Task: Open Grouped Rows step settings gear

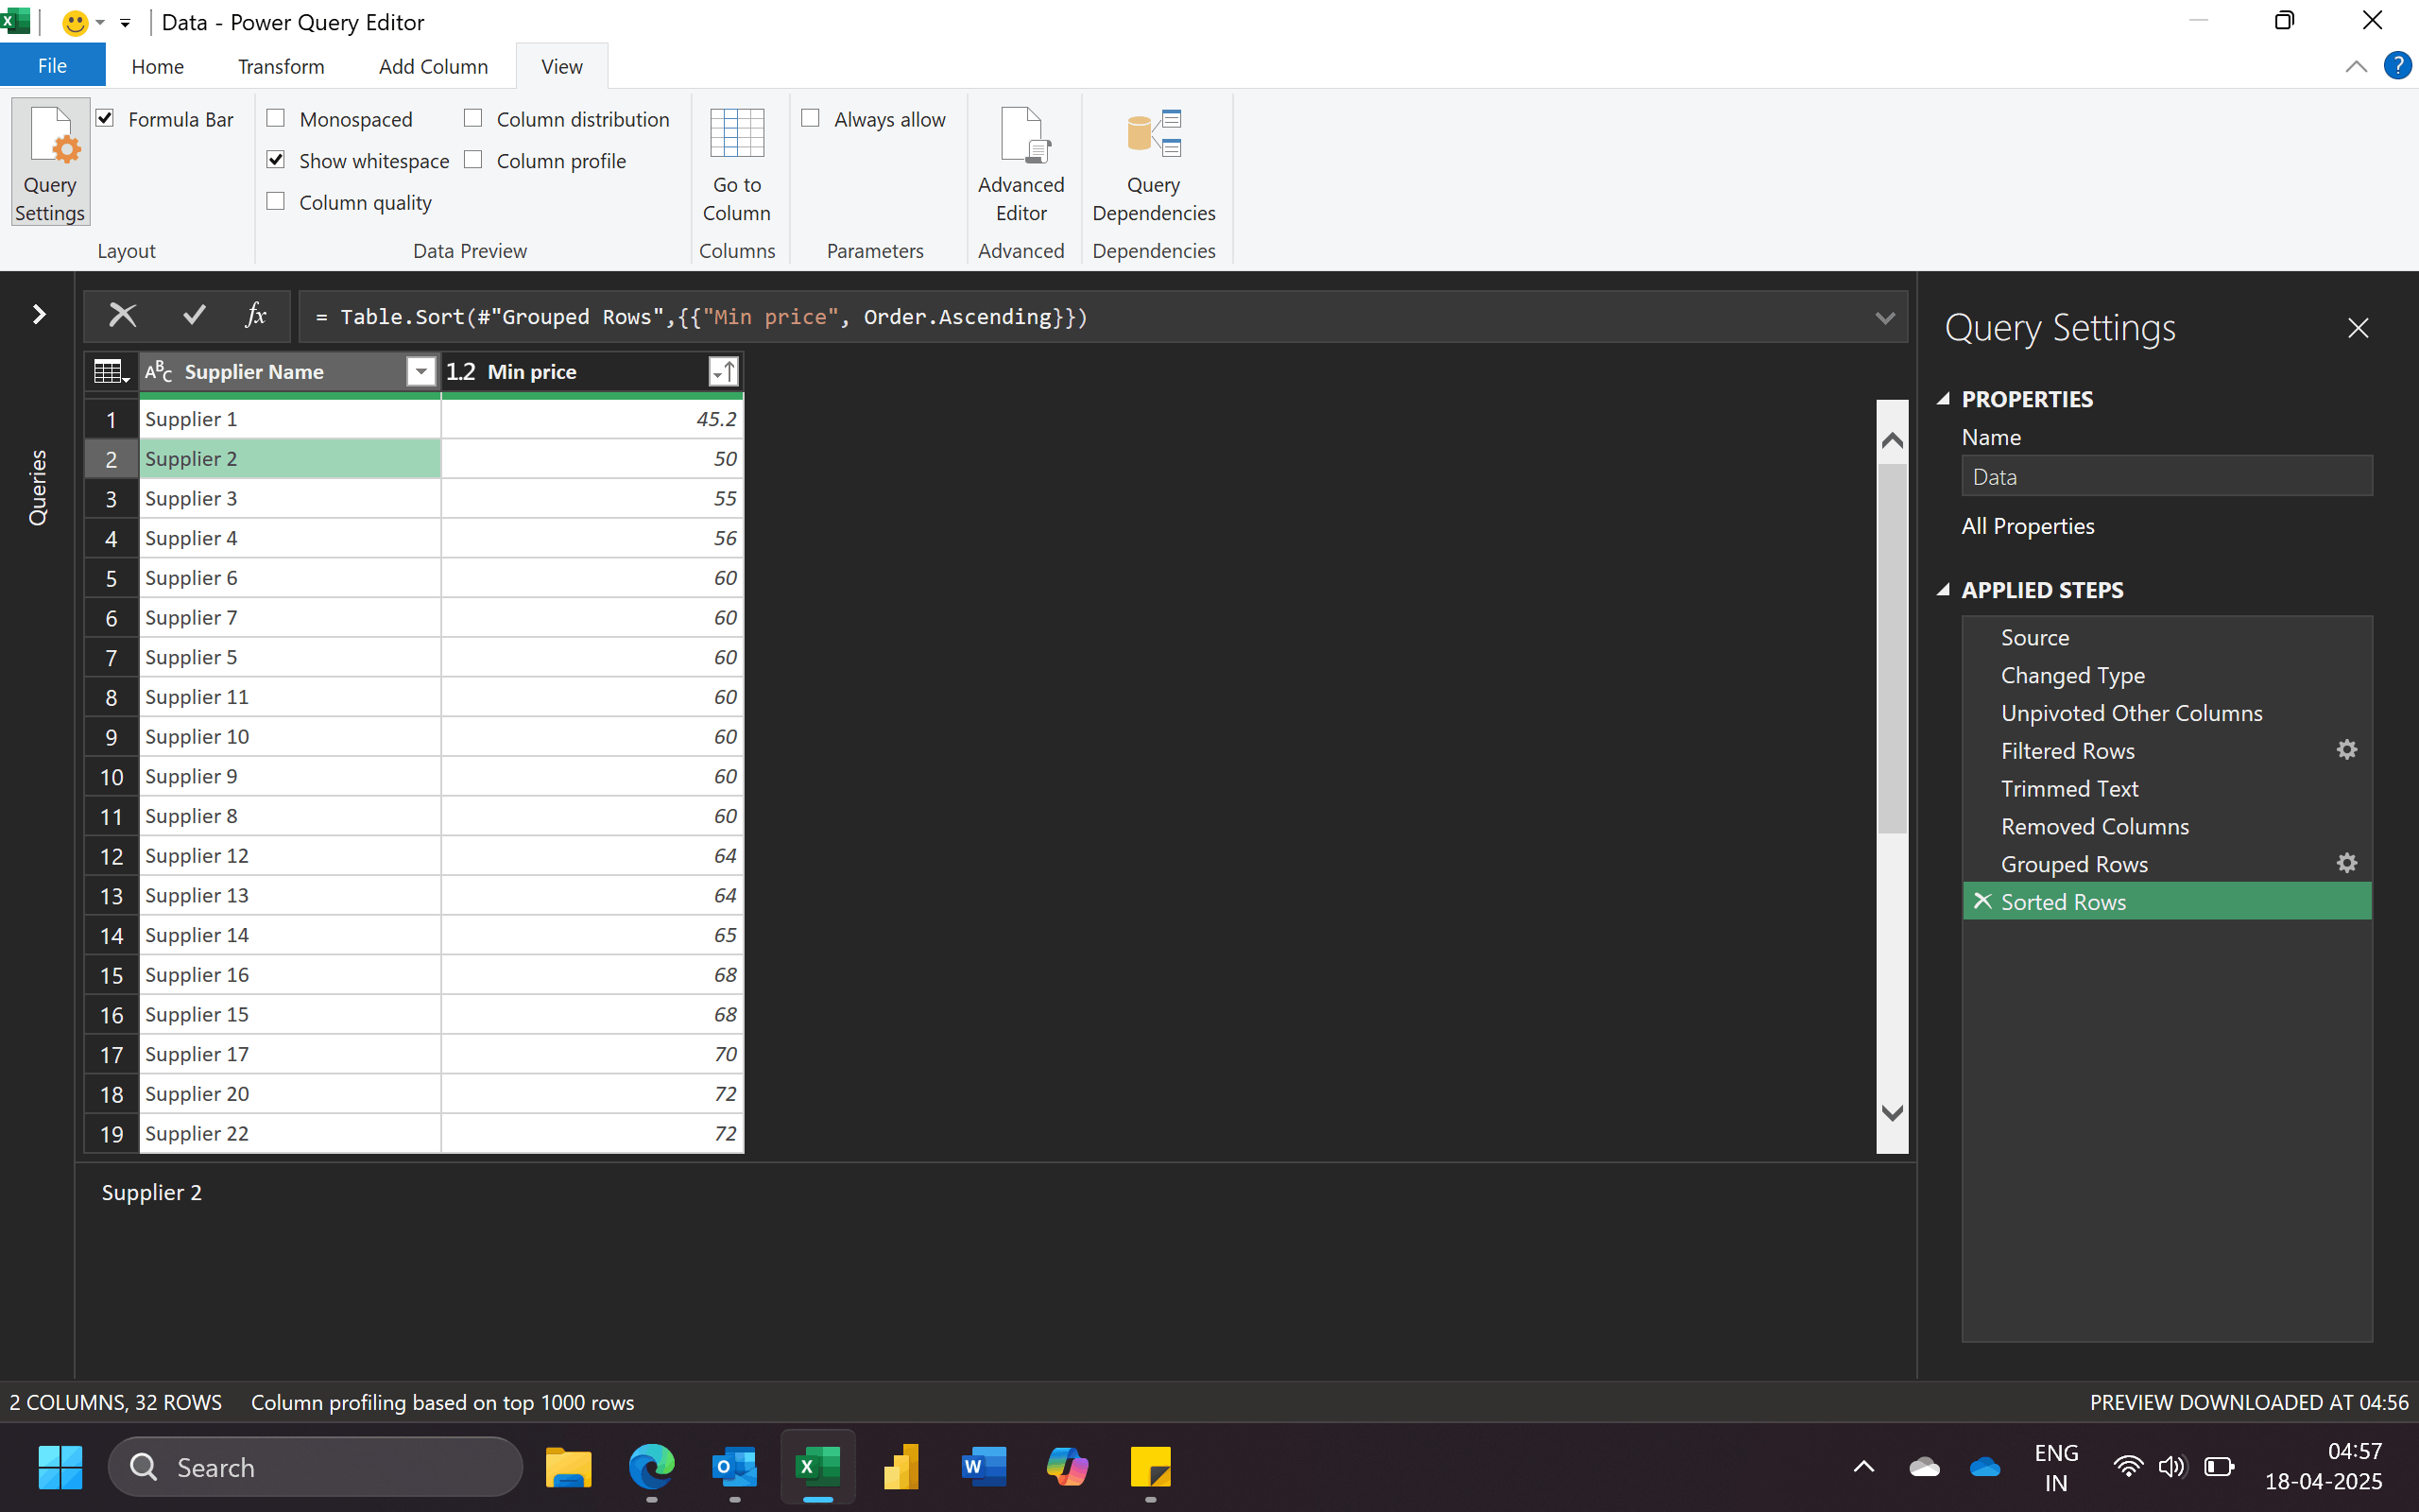Action: [x=2347, y=863]
